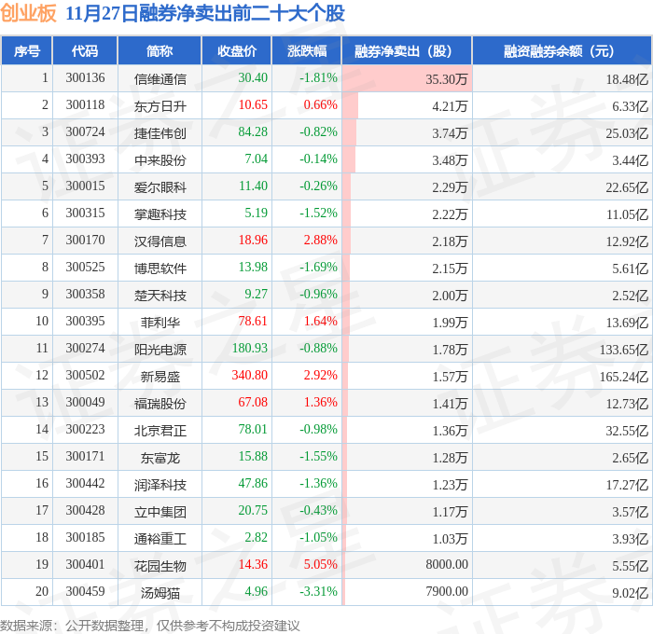This screenshot has width=653, height=634.
Task: Click the 收盘价 column header
Action: point(237,50)
